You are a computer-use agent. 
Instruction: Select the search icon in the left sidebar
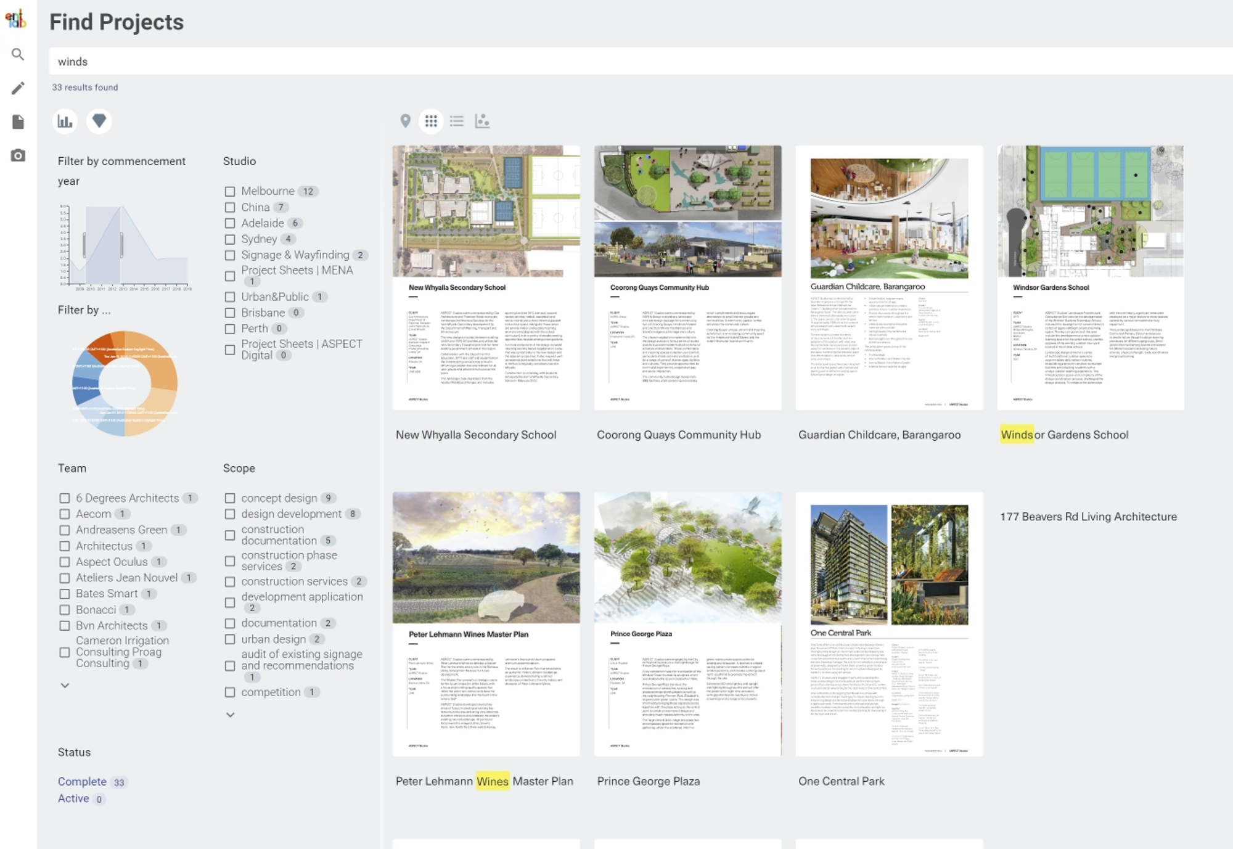(18, 54)
